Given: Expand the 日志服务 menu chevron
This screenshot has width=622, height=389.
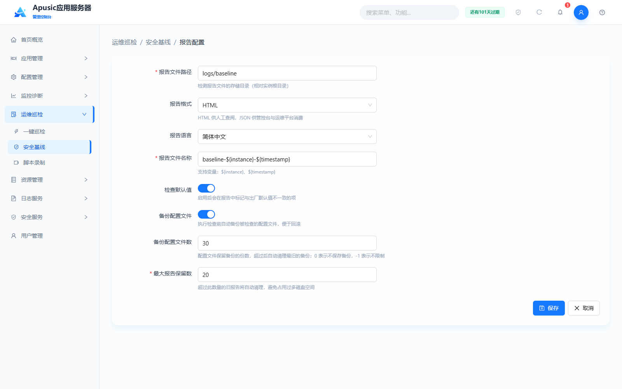Looking at the screenshot, I should click(86, 198).
